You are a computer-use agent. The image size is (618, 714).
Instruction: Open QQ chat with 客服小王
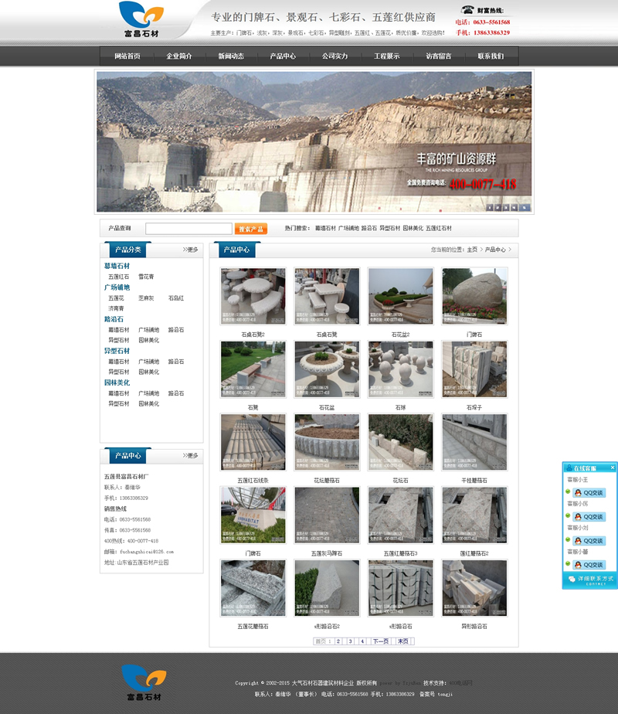point(589,493)
